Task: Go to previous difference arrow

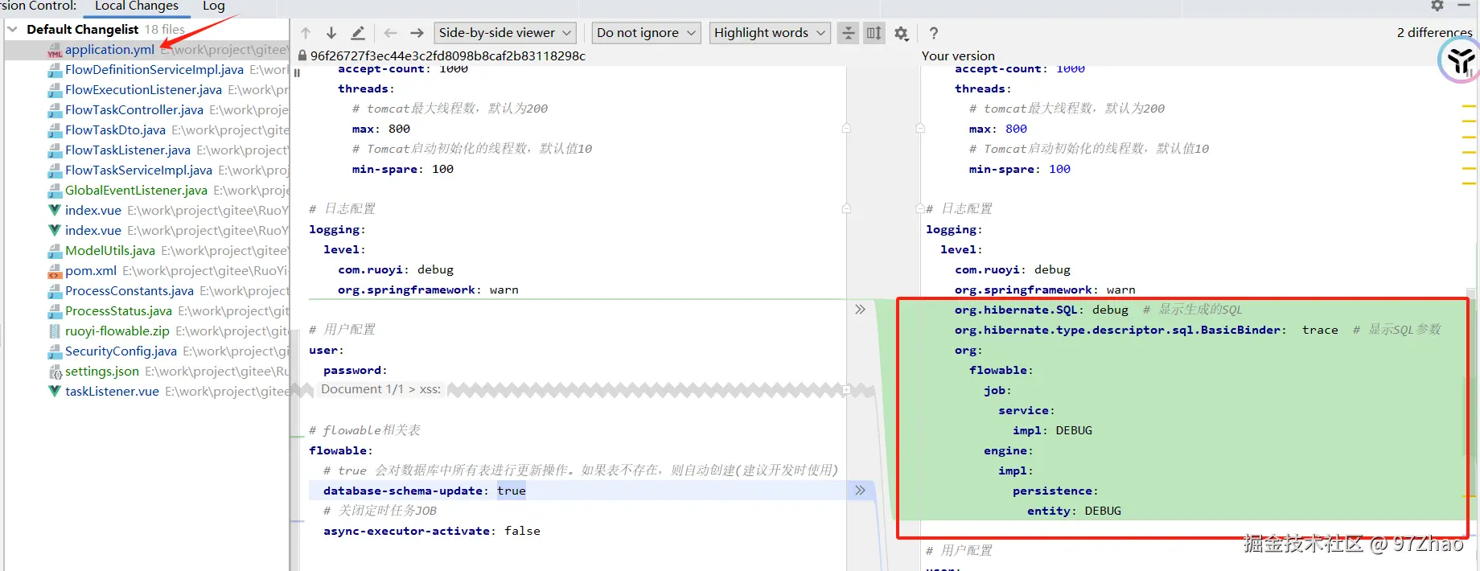Action: pyautogui.click(x=306, y=33)
